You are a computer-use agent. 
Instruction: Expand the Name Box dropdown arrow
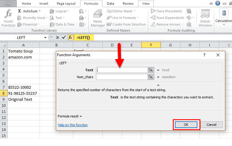(45, 37)
